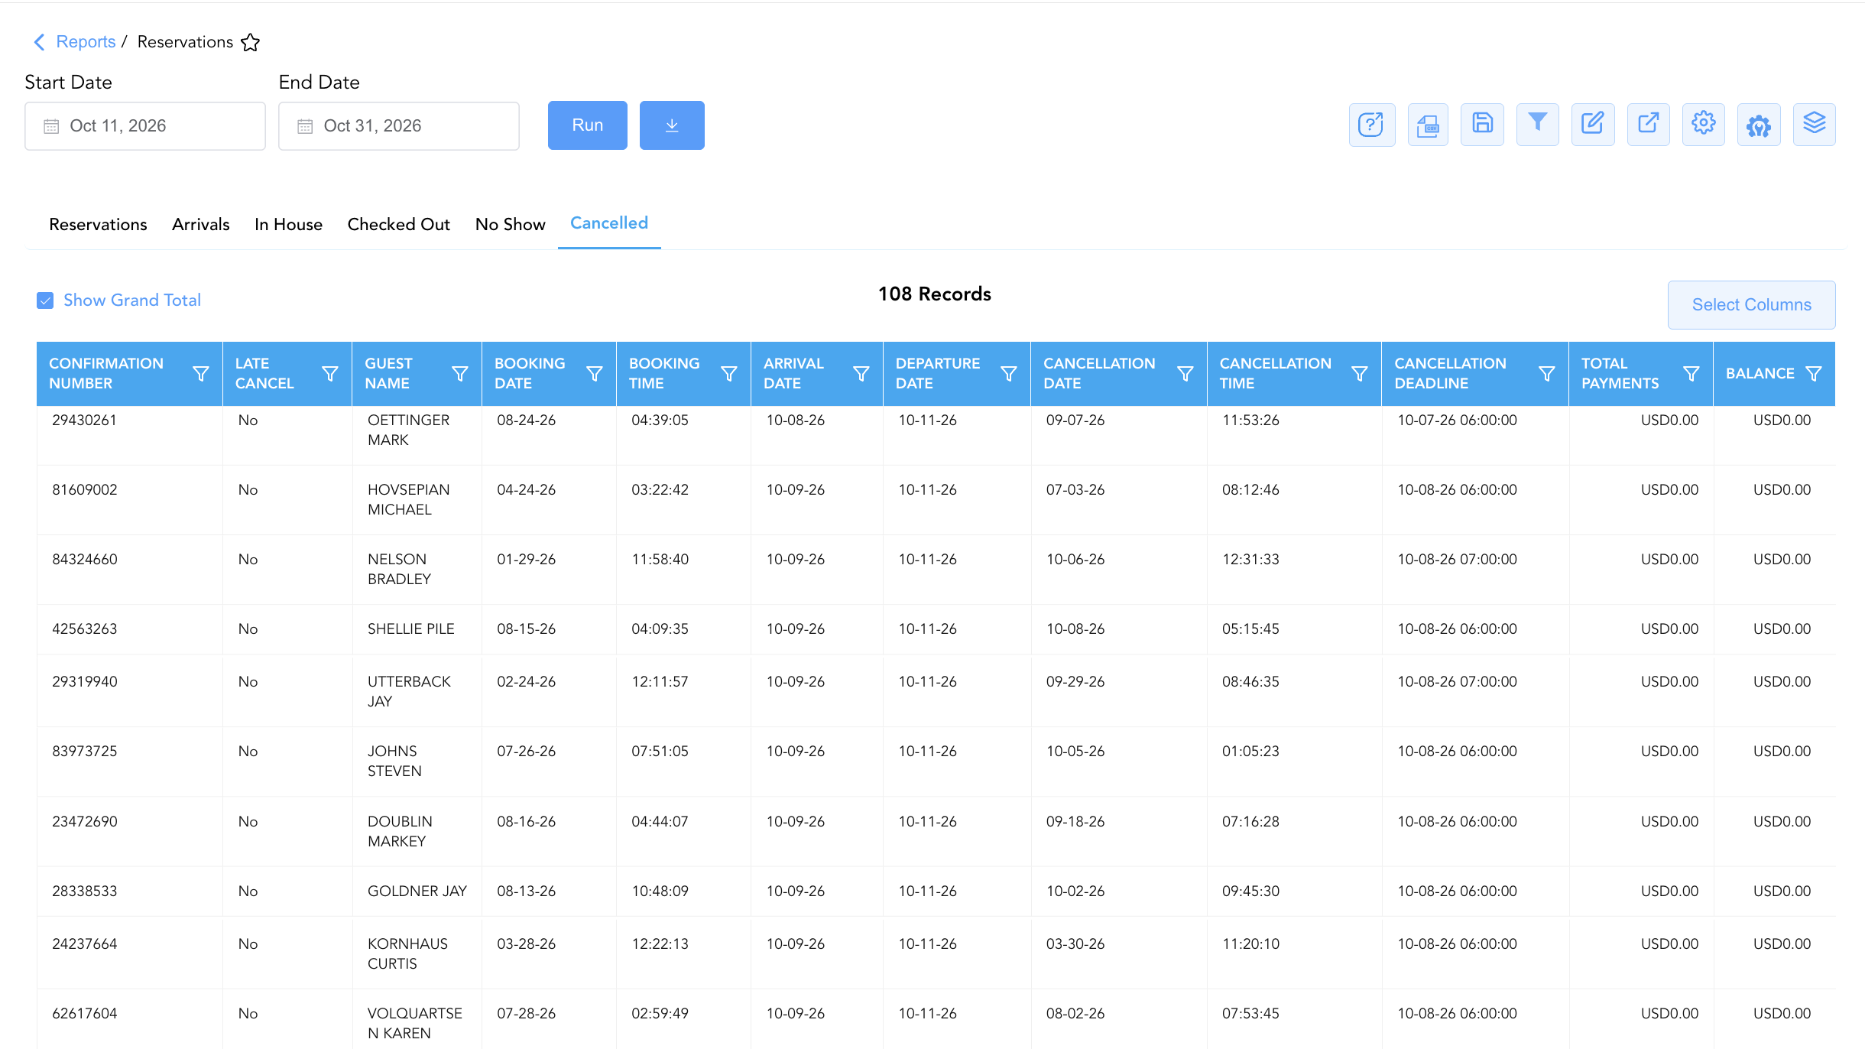Click the Select Columns button
1865x1049 pixels.
click(x=1751, y=305)
